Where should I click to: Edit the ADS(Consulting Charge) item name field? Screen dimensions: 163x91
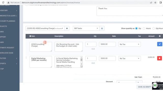point(41,47)
